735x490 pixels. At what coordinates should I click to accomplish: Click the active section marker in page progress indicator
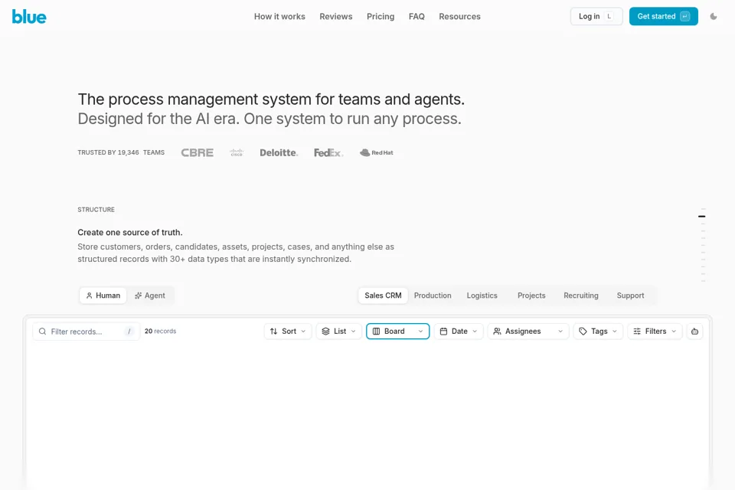(x=702, y=216)
